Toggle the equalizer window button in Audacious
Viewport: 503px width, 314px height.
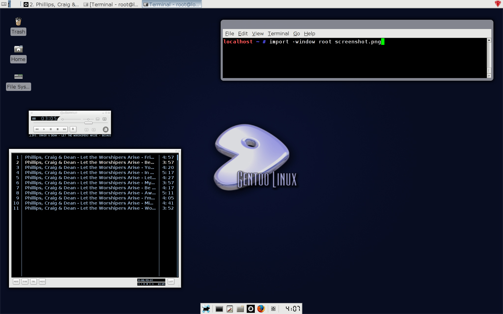pyautogui.click(x=98, y=119)
